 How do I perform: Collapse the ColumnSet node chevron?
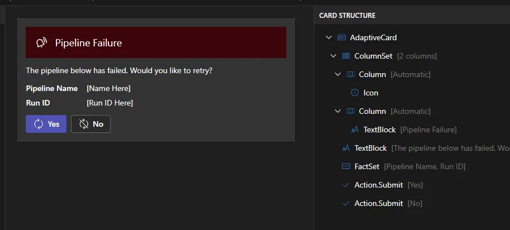[x=333, y=56]
